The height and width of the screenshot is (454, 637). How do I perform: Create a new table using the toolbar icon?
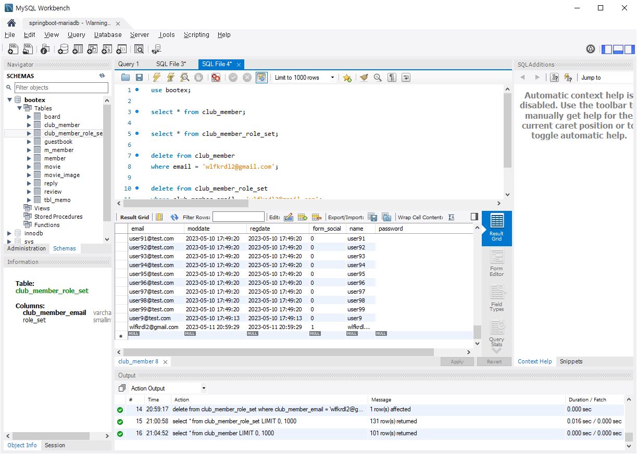point(78,49)
